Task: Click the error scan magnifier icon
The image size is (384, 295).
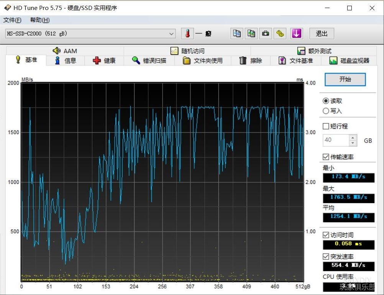Action: (x=136, y=60)
